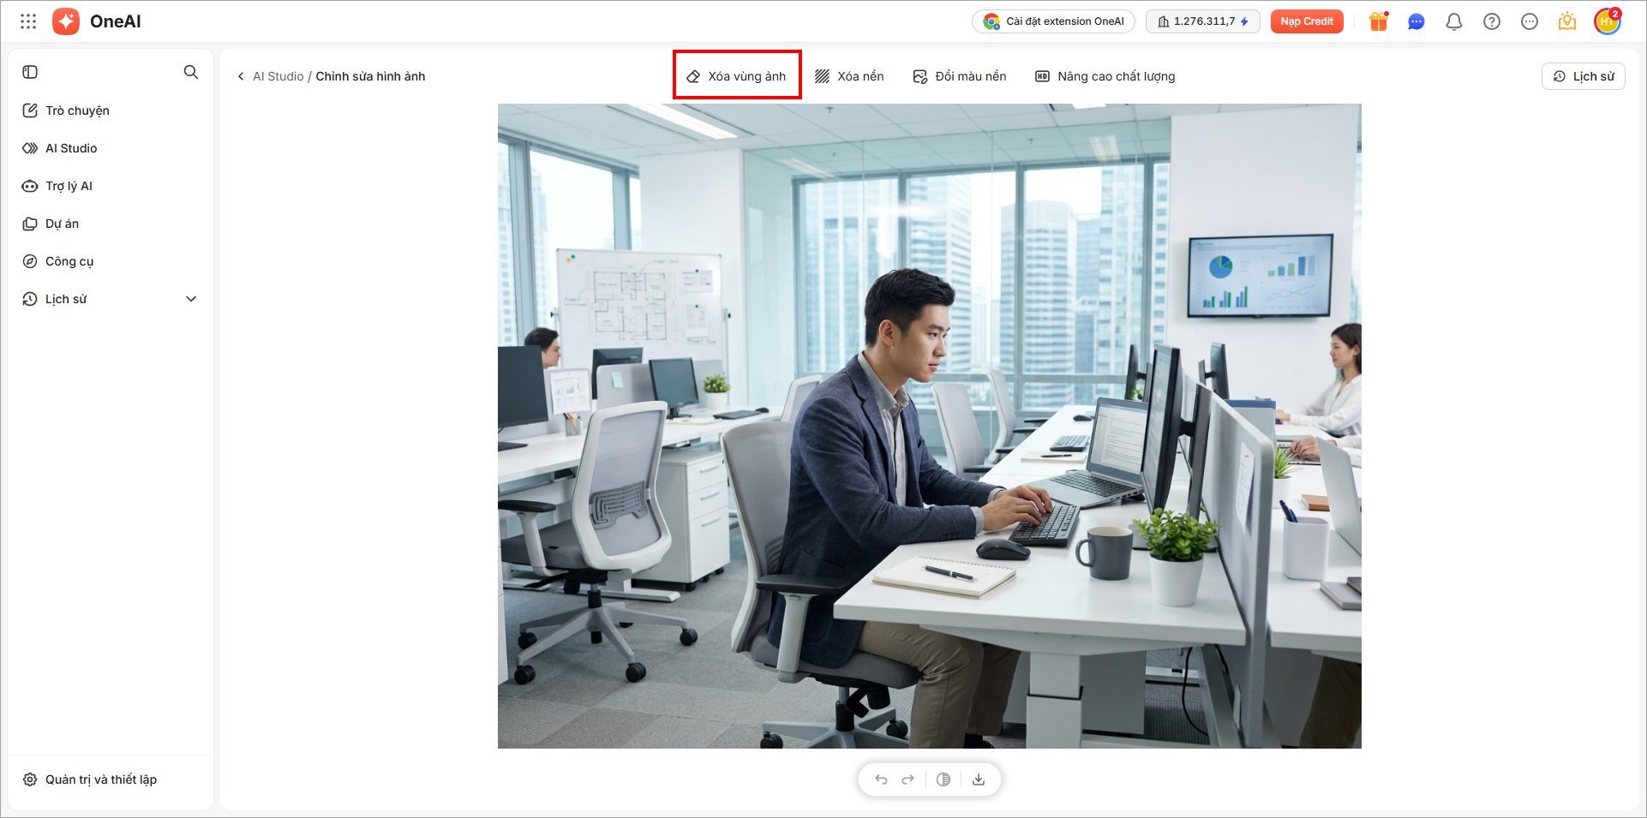Open the apps grid launcher
1647x818 pixels.
[28, 21]
